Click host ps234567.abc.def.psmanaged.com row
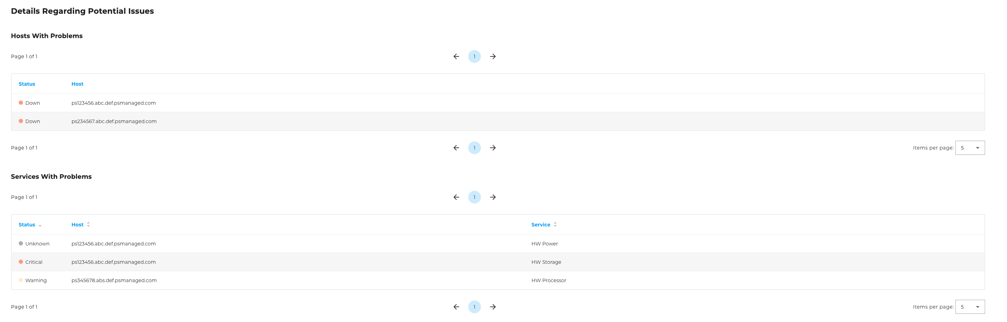The width and height of the screenshot is (1007, 322). (x=114, y=121)
